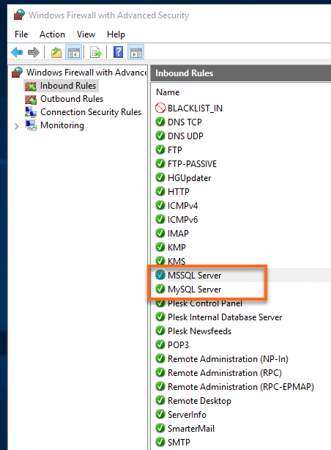Select Connection Security Rules in the tree
Viewport: 331px width, 450px height.
pyautogui.click(x=91, y=112)
